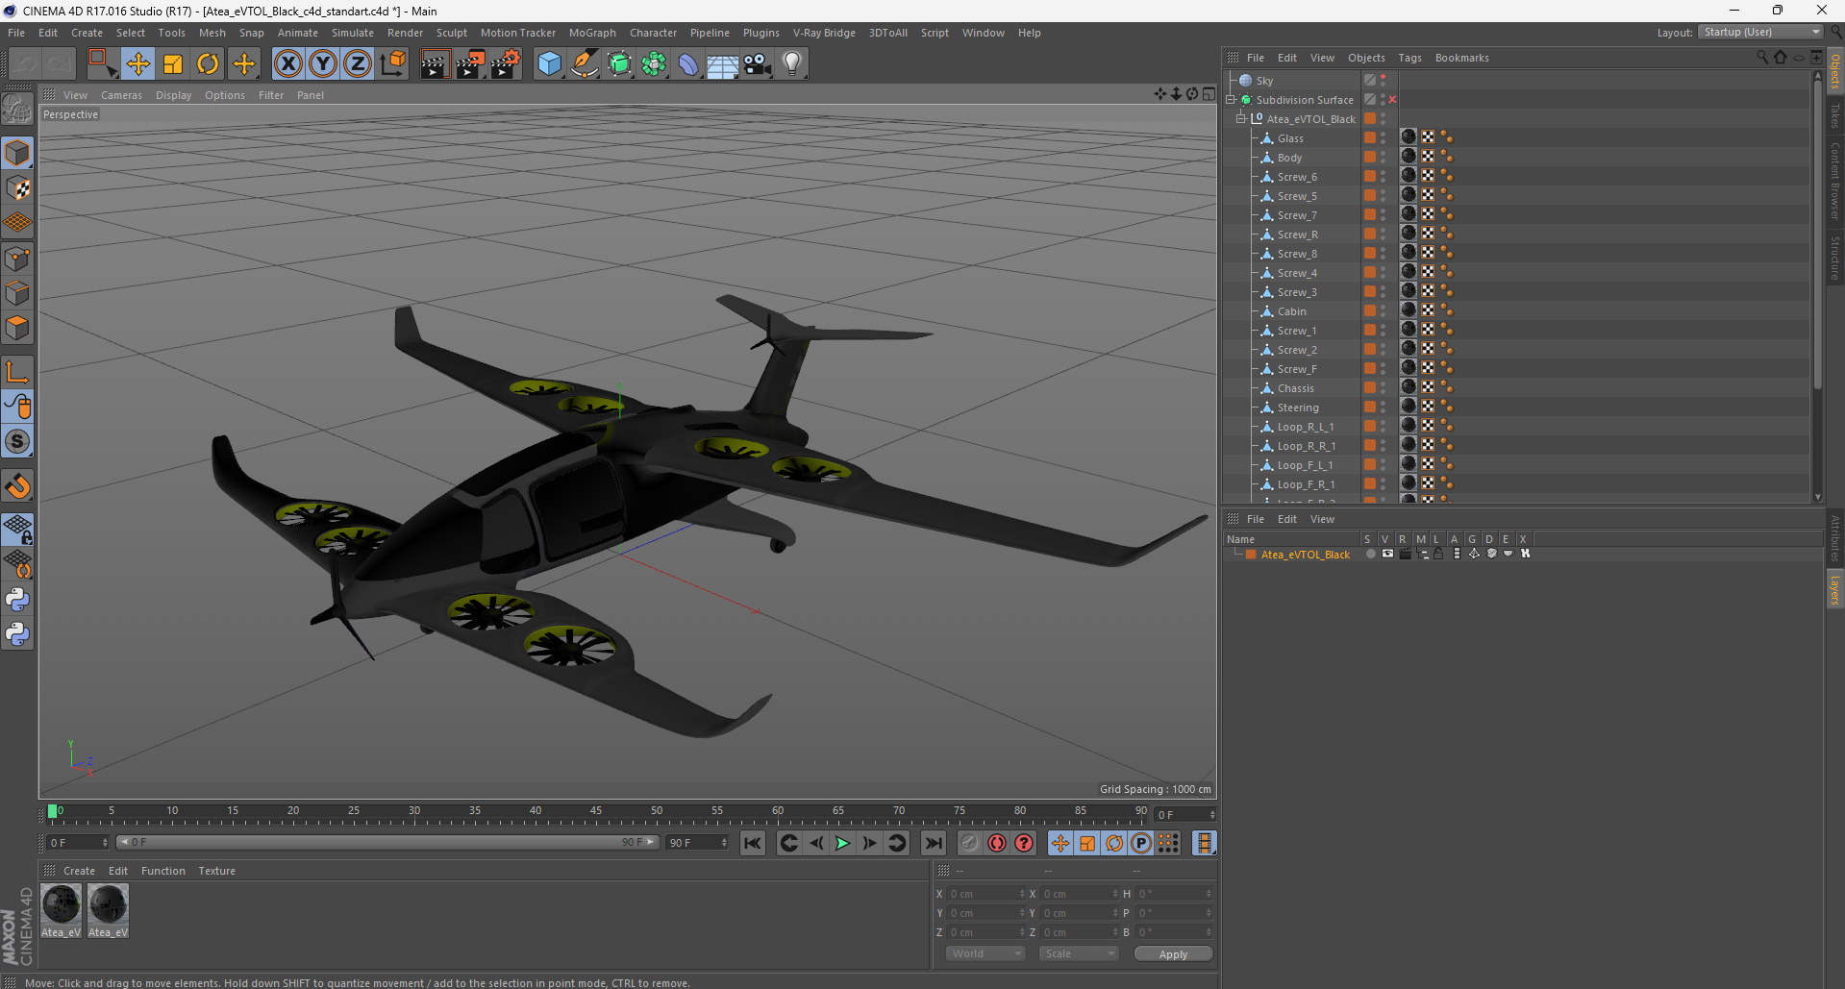Open the Spline pen tool
This screenshot has height=989, width=1845.
[x=585, y=64]
